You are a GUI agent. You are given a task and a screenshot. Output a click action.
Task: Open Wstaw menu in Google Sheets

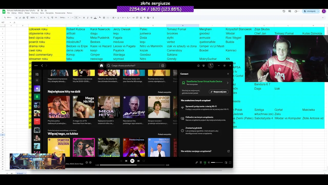(x=27, y=13)
